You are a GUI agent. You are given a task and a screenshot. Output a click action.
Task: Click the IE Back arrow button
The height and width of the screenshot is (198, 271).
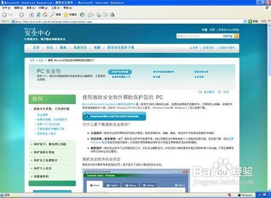(x=5, y=15)
